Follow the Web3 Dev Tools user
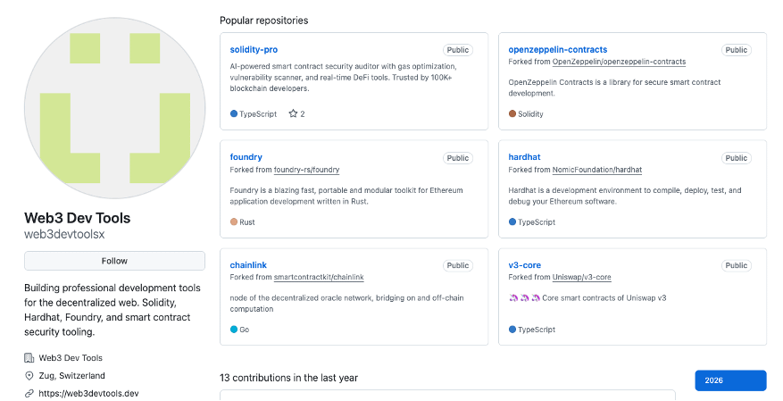The image size is (783, 401). (114, 261)
